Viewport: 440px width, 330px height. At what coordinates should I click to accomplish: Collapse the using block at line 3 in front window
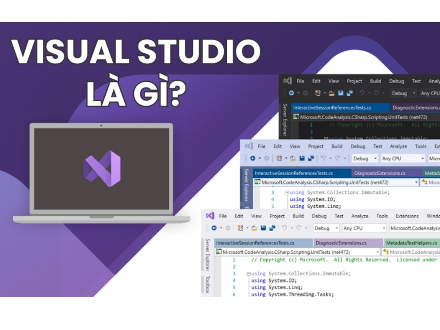click(x=248, y=273)
